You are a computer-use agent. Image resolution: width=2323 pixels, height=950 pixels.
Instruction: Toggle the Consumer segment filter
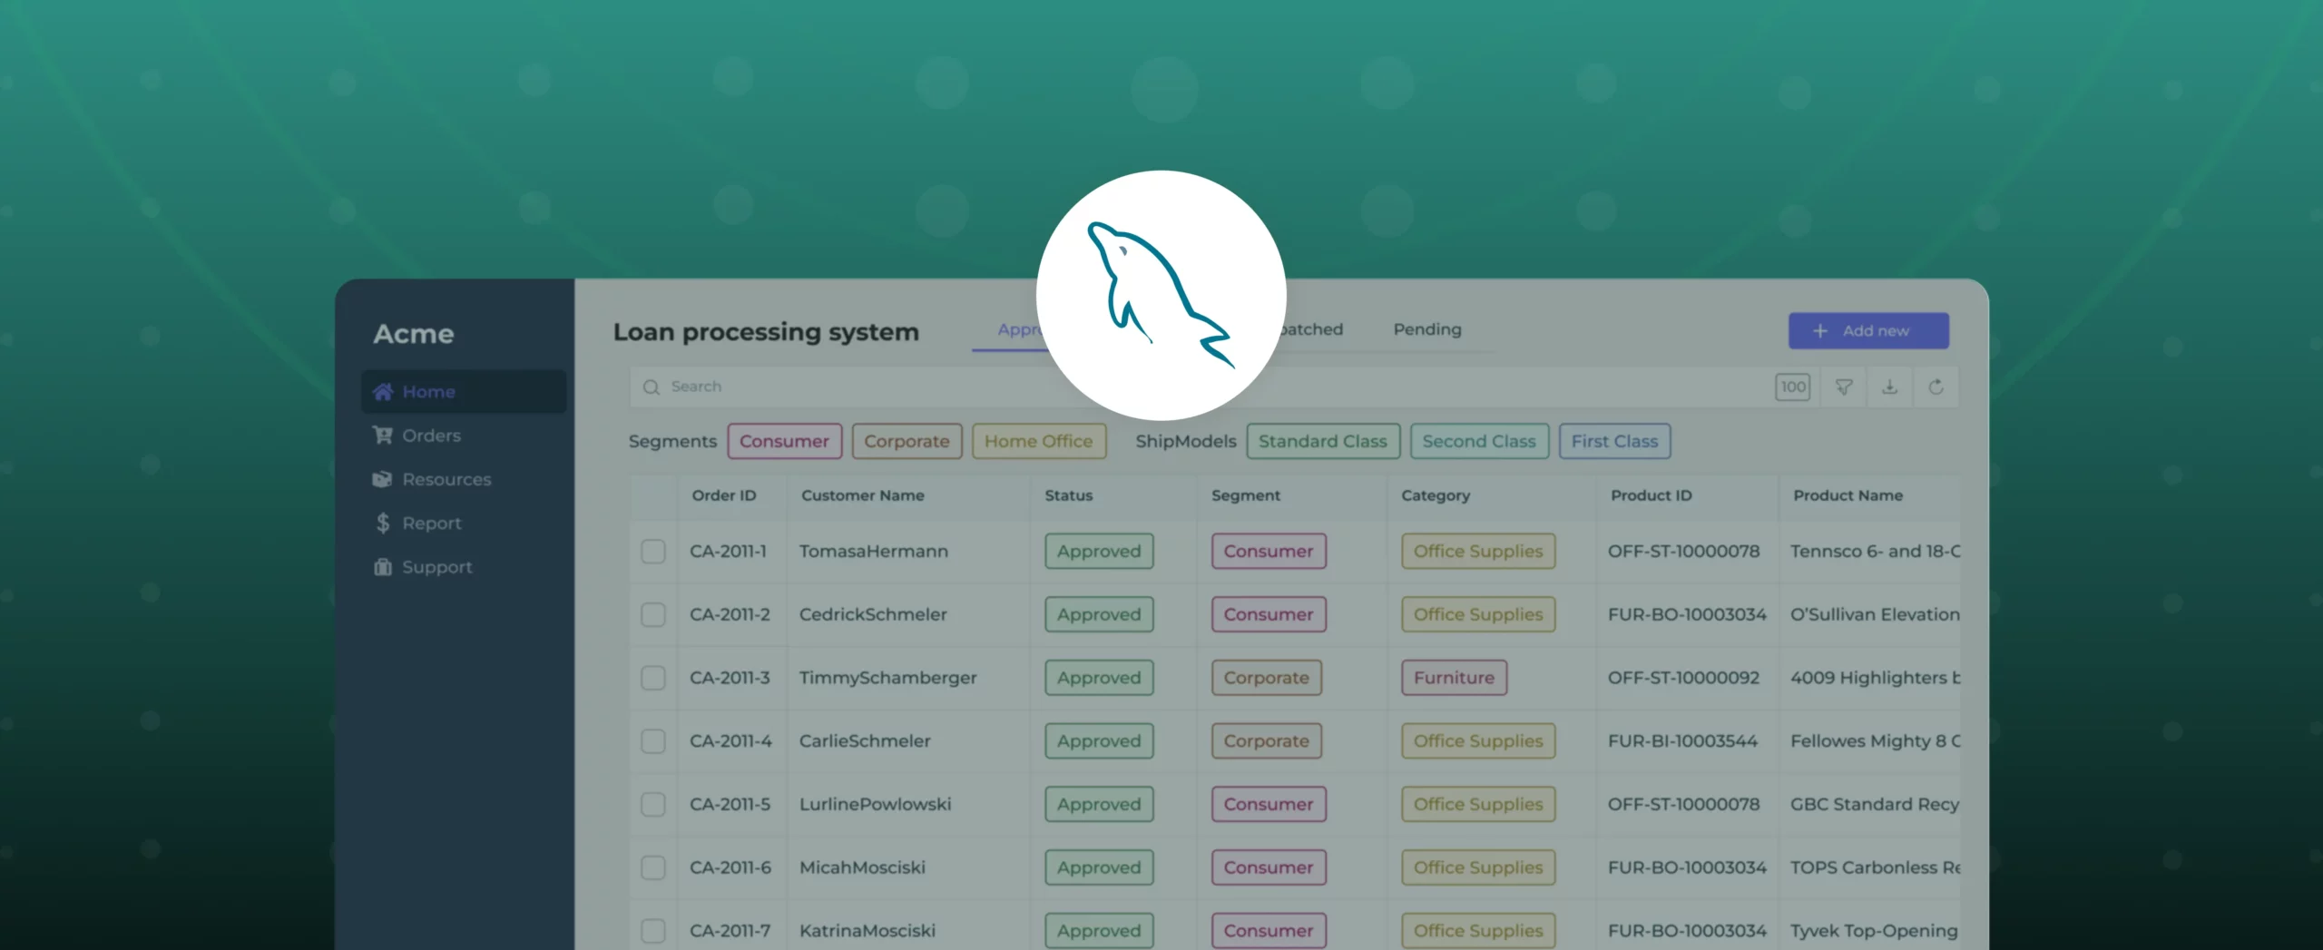(784, 441)
